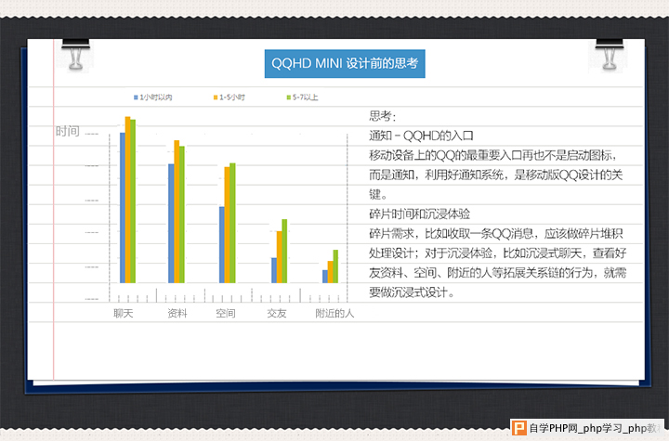Click the 聊天 category axis label
669x441 pixels.
124,314
